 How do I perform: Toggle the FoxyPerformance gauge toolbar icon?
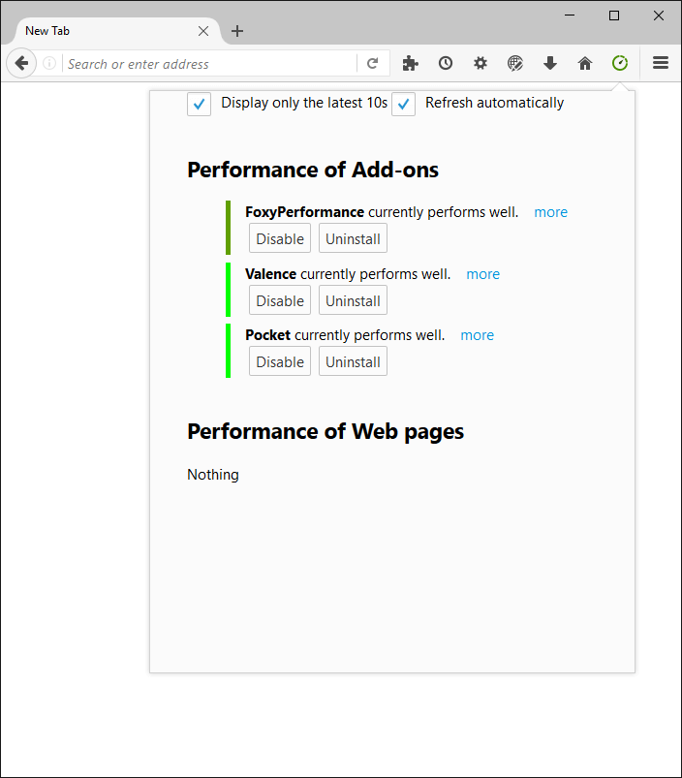pos(620,63)
